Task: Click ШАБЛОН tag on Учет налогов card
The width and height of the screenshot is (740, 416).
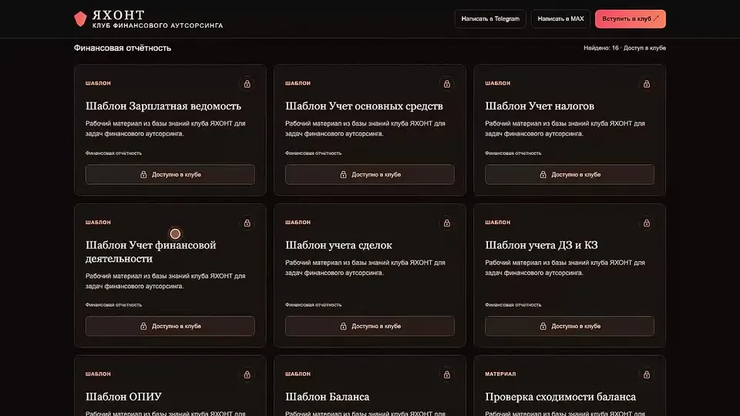Action: 497,83
